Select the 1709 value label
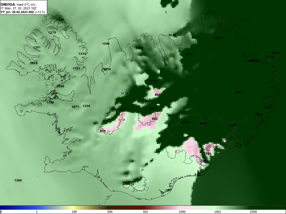This screenshot has width=286, height=214. click(50, 103)
